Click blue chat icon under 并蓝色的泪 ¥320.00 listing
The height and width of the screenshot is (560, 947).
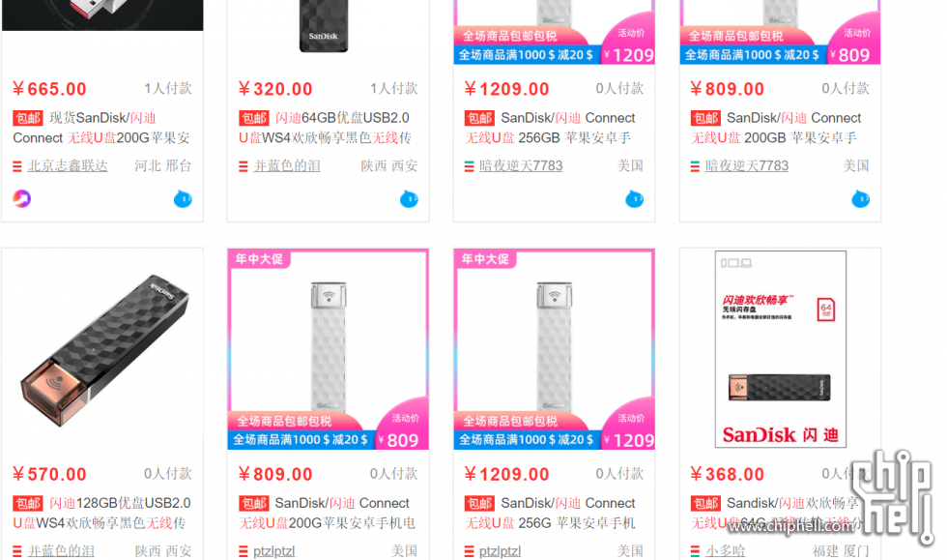tap(409, 198)
